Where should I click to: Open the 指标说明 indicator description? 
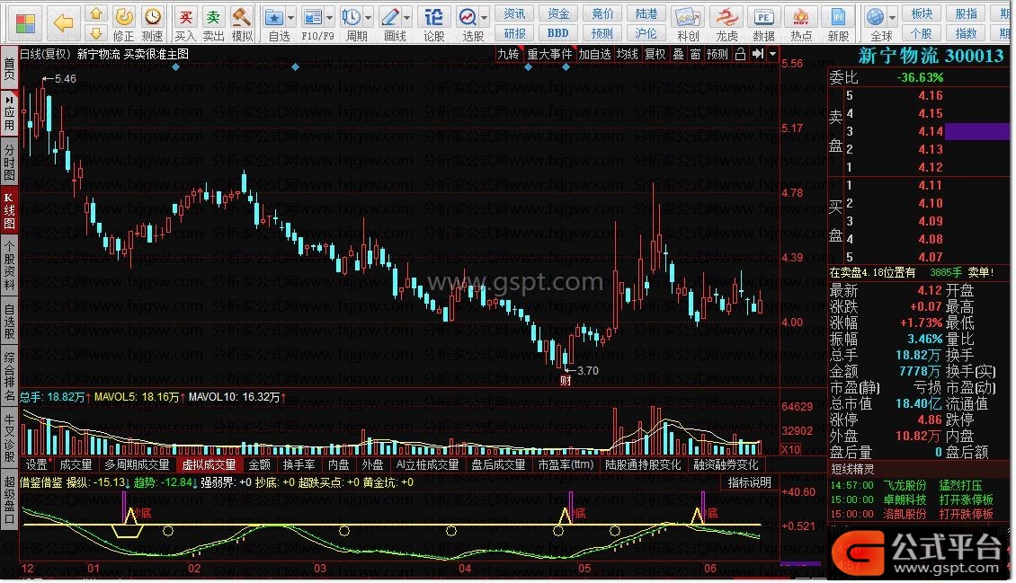click(x=750, y=482)
